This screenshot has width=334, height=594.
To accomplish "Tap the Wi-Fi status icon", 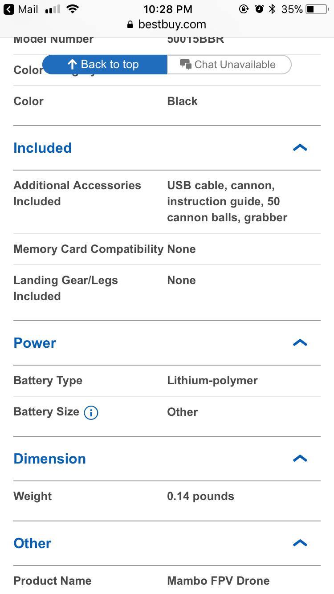I will 72,9.
